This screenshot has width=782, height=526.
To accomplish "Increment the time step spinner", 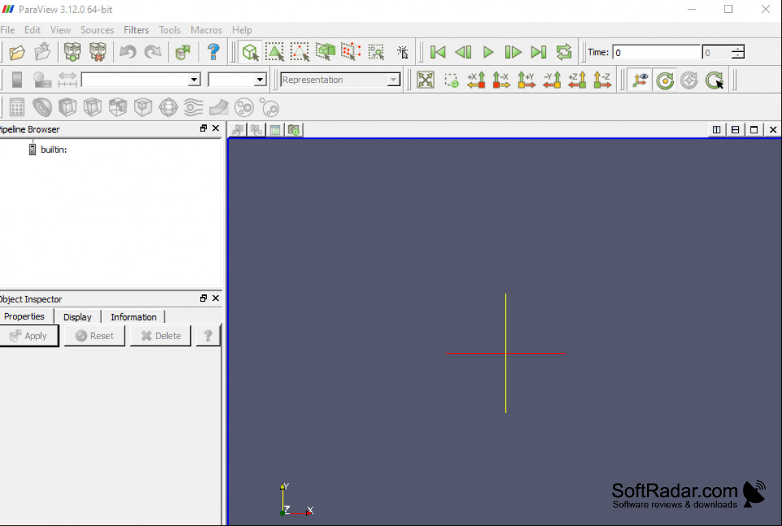I will pos(737,49).
